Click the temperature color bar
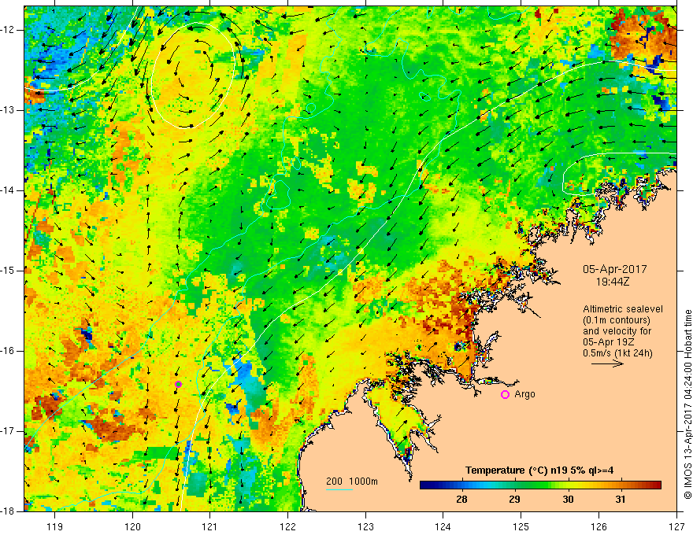This screenshot has width=693, height=535. (540, 485)
